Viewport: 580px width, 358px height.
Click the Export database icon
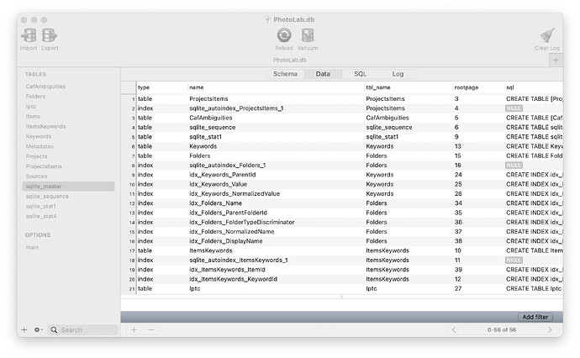tap(50, 35)
